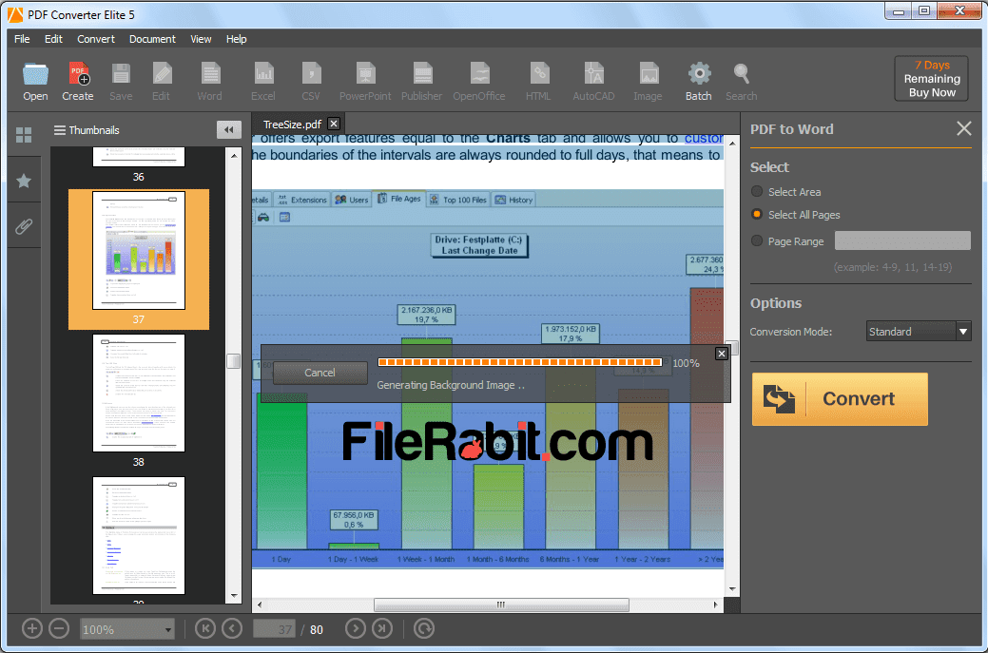Click the document scroll up arrow
The image size is (988, 653).
point(732,144)
